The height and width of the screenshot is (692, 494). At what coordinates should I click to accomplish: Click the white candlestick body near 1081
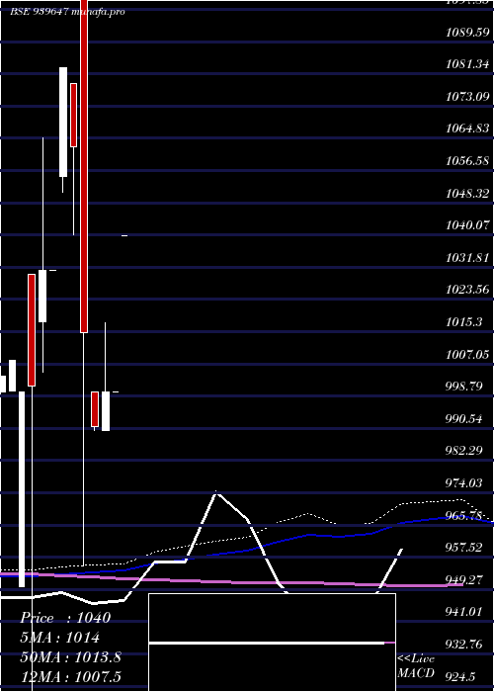63,123
